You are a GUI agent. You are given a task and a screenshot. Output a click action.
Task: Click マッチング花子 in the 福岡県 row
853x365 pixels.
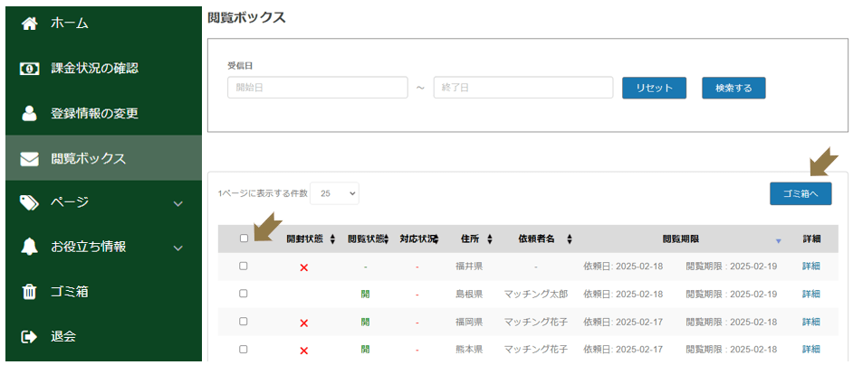(x=535, y=322)
